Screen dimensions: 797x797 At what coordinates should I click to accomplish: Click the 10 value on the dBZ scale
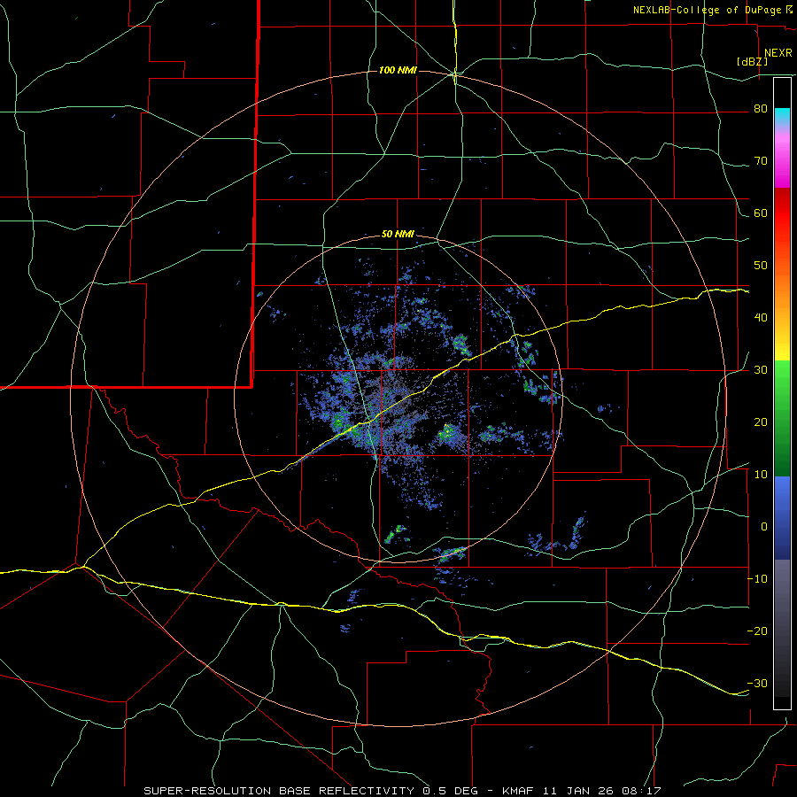pyautogui.click(x=761, y=475)
